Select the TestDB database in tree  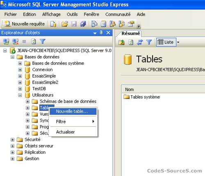tap(39, 89)
